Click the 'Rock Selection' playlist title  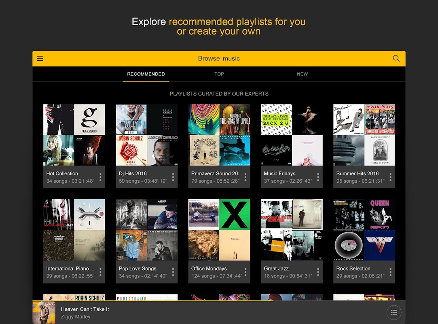coord(353,269)
